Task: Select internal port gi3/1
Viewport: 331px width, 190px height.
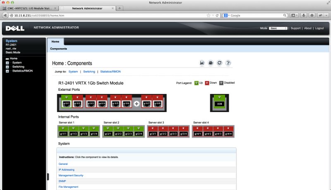Action: (x=153, y=131)
